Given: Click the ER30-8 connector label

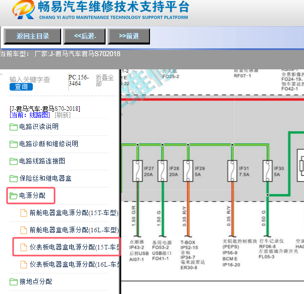Looking at the screenshot, I should coord(189,268).
